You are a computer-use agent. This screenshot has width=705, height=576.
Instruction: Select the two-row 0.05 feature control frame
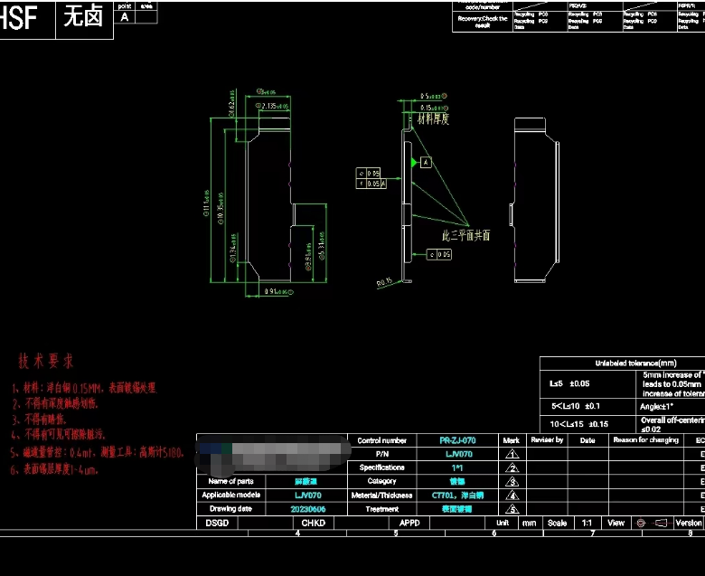(372, 177)
